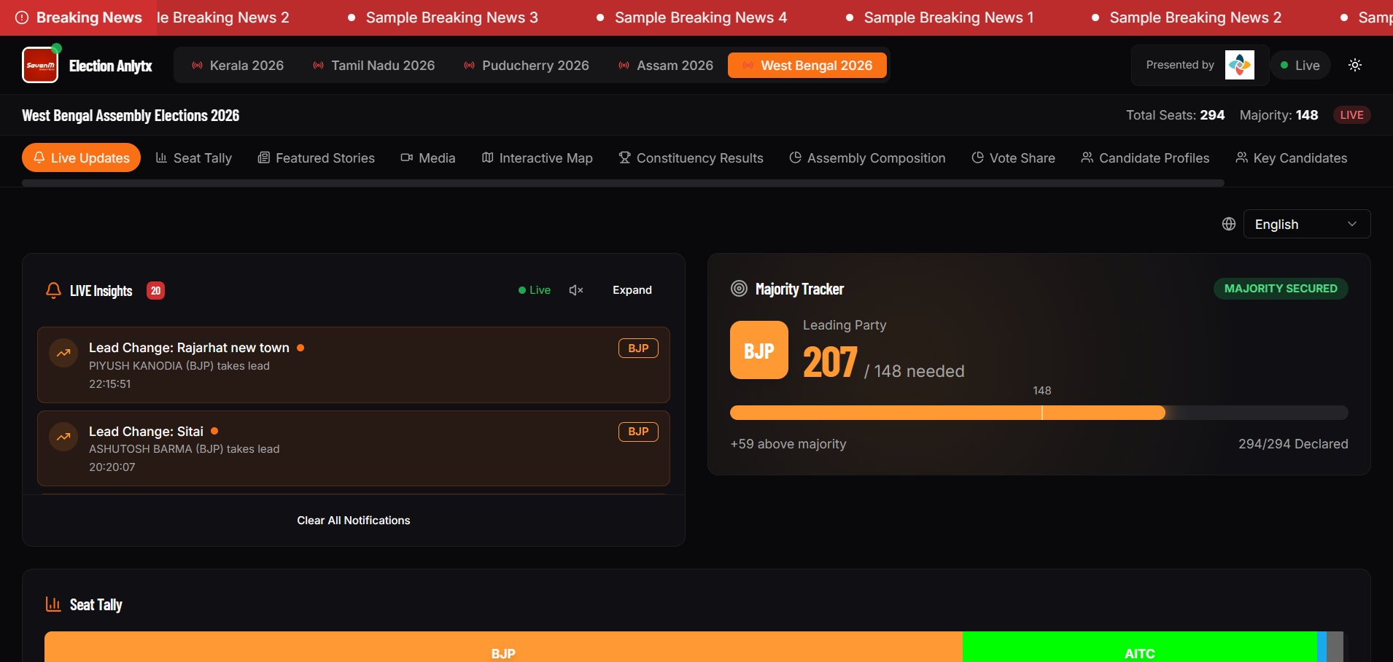Click the horizontal scrollbar under nav tabs
The height and width of the screenshot is (662, 1393).
coord(623,183)
